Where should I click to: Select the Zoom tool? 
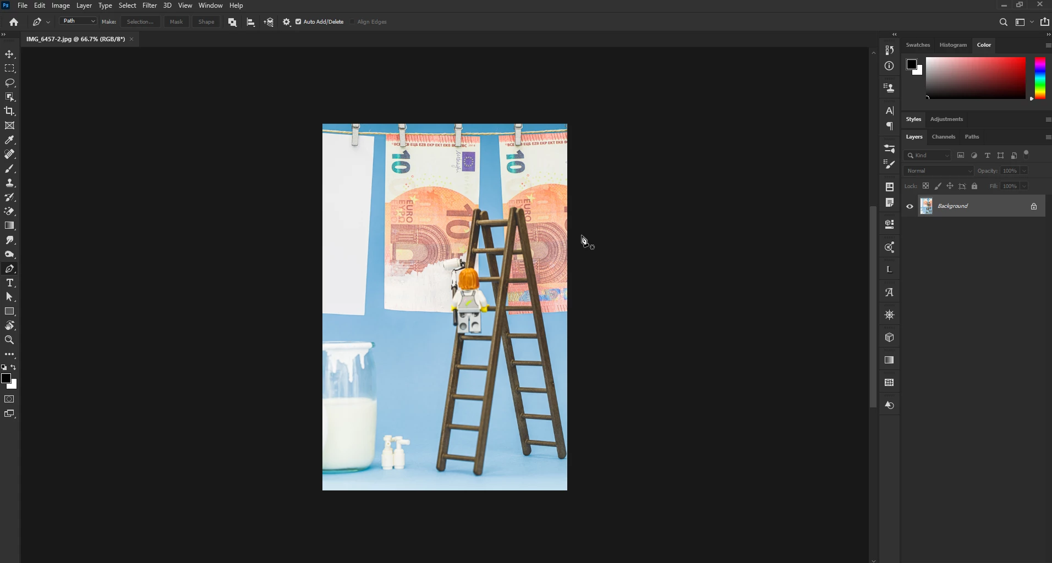point(9,340)
